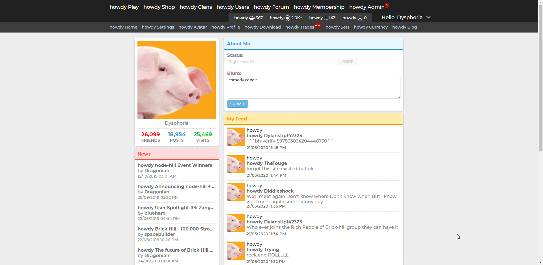The height and width of the screenshot is (265, 543).
Task: Click the 'forgot this site existed but ok' post text
Action: (x=280, y=169)
